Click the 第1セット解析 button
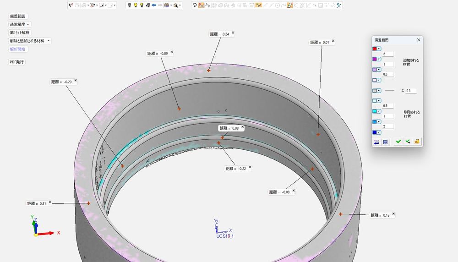Screen dimensions: 458x262 pos(20,33)
